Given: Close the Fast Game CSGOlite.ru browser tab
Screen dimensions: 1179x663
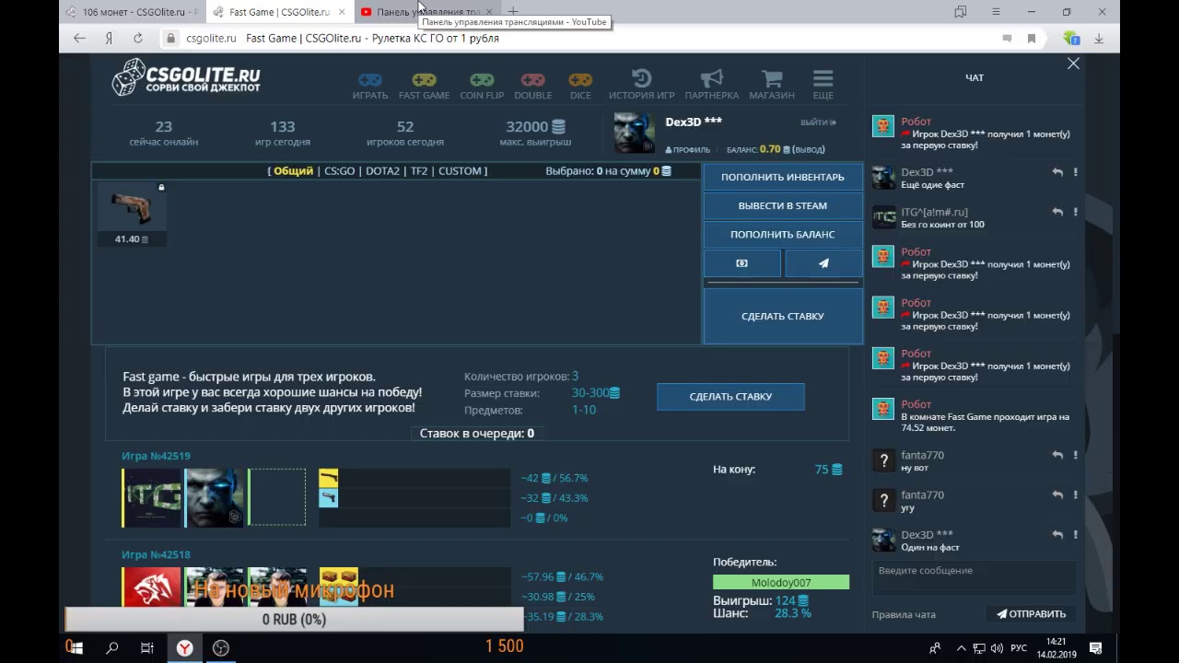Looking at the screenshot, I should pos(343,12).
